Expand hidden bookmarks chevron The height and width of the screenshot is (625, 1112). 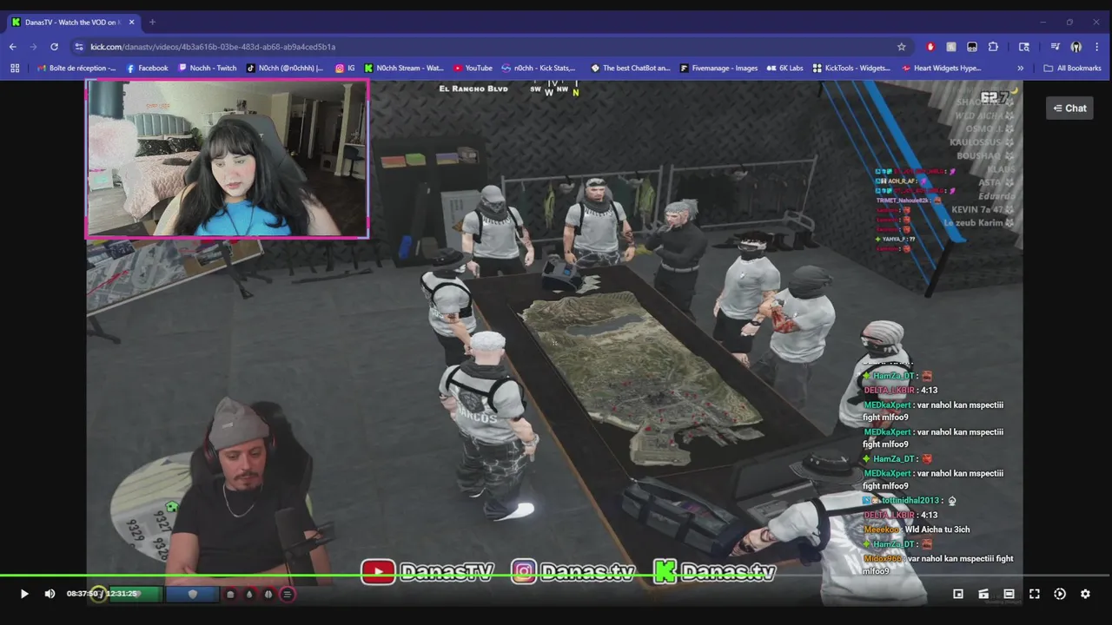(1020, 68)
